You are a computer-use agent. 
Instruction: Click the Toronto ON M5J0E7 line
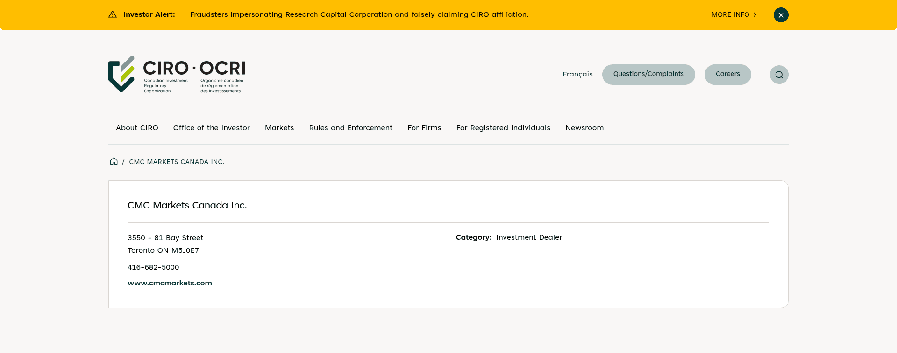tap(164, 250)
